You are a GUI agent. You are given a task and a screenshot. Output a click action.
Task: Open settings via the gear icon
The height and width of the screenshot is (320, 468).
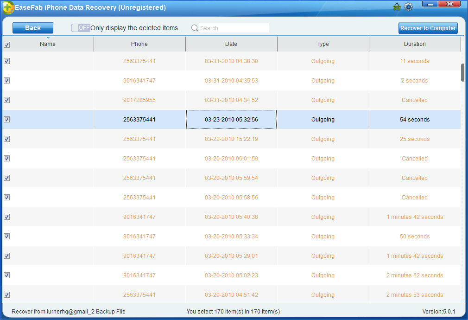[408, 7]
